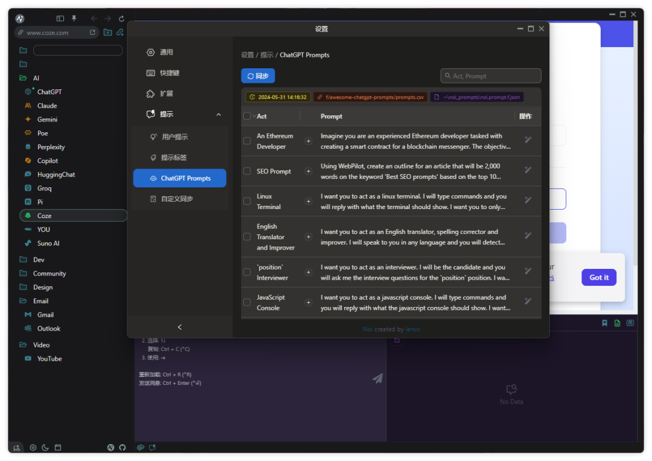
Task: Toggle the sidebar layout icon
Action: [60, 18]
